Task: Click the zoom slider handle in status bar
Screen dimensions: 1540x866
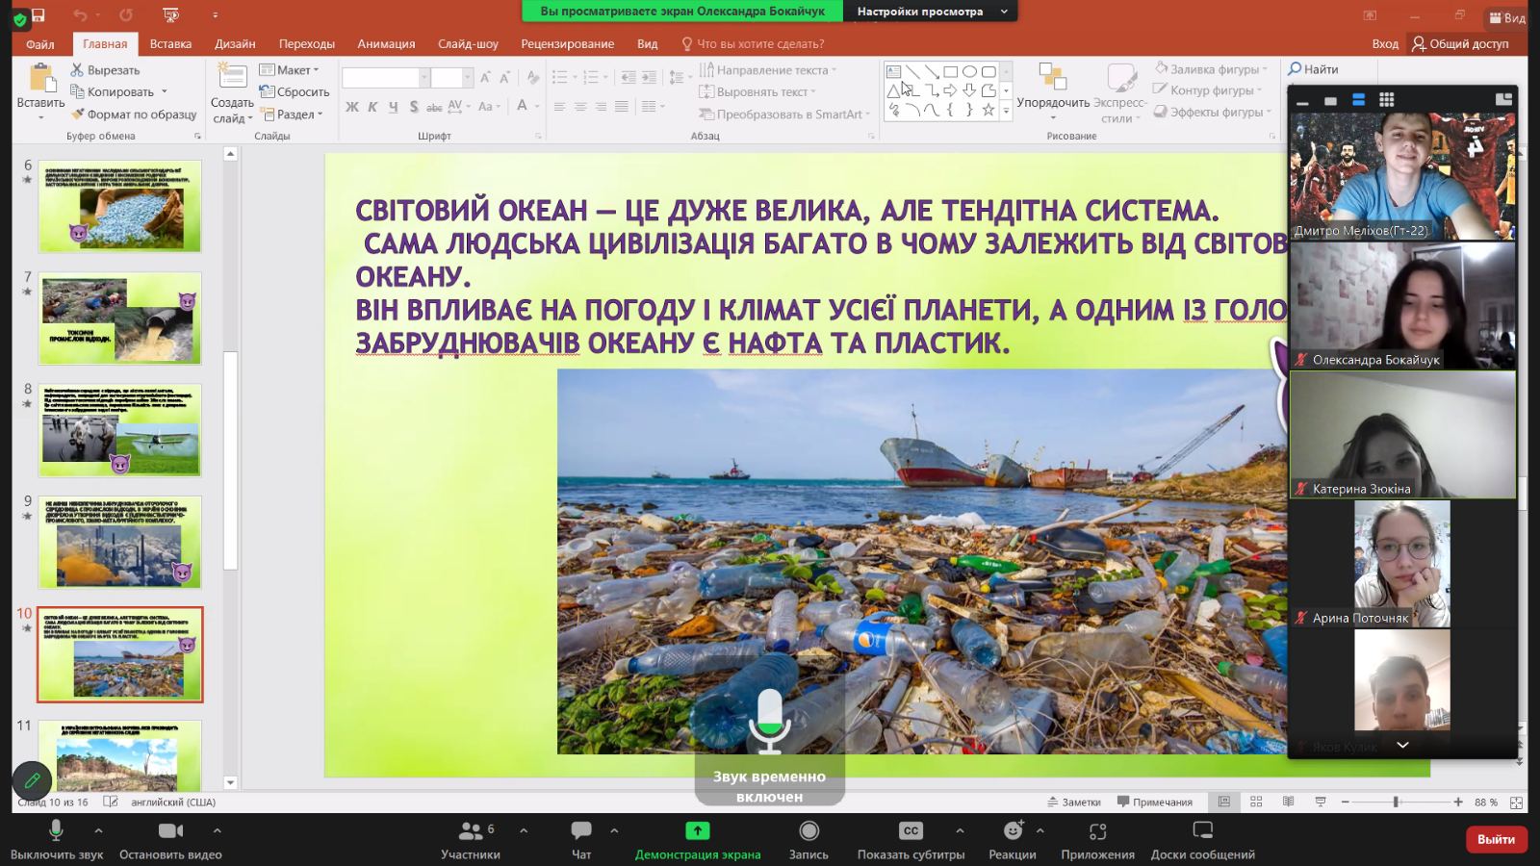Action: (1396, 802)
